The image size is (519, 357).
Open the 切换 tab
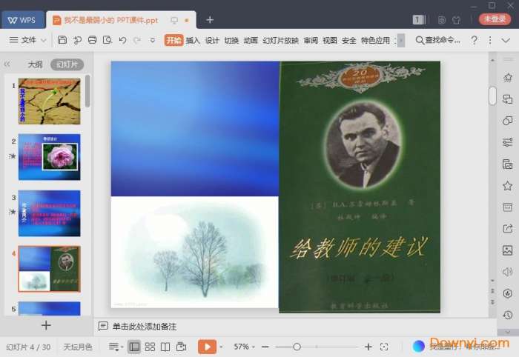pyautogui.click(x=231, y=40)
